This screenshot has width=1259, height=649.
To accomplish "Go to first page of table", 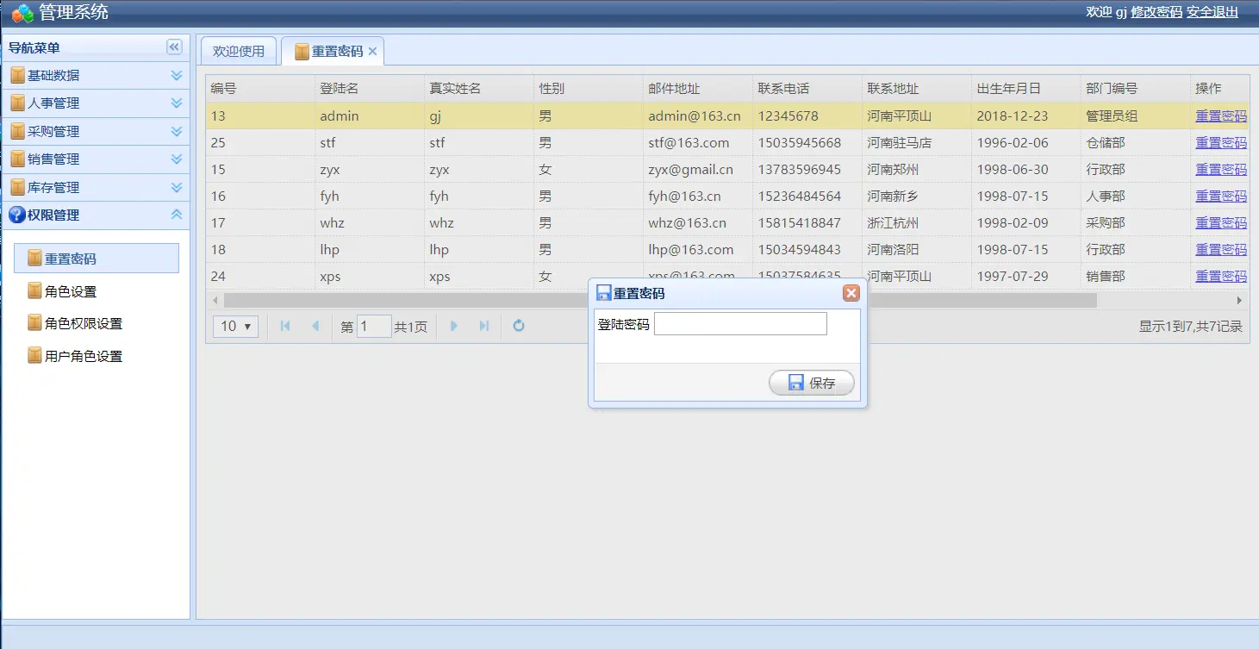I will tap(285, 326).
